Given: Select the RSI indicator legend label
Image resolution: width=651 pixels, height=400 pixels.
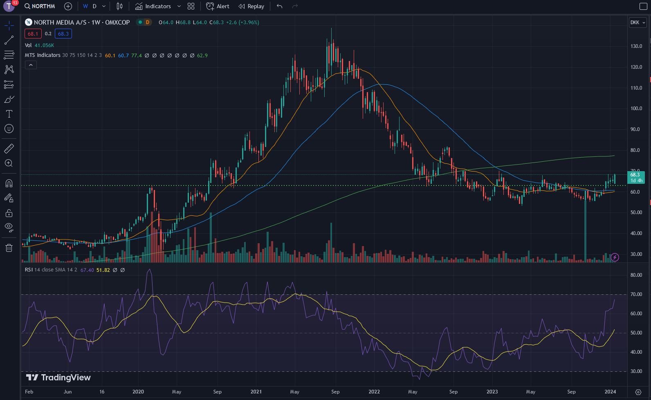Looking at the screenshot, I should point(29,270).
